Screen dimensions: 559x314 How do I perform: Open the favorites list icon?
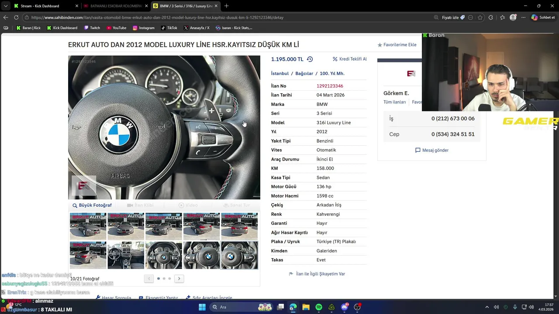(x=503, y=17)
